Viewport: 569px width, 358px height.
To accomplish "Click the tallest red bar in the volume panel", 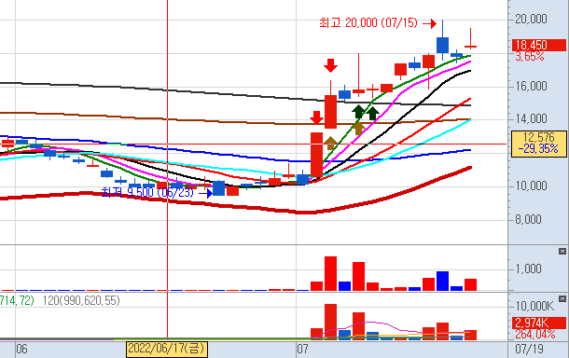I will click(330, 273).
